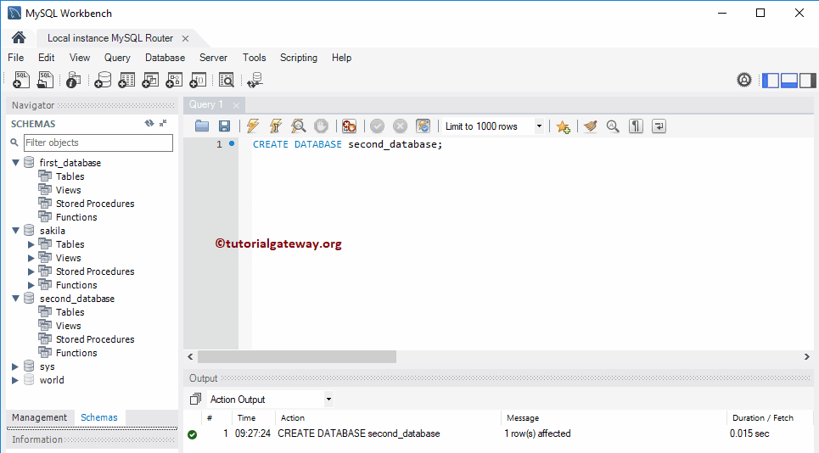Create a new table icon
The image size is (819, 453).
[126, 80]
